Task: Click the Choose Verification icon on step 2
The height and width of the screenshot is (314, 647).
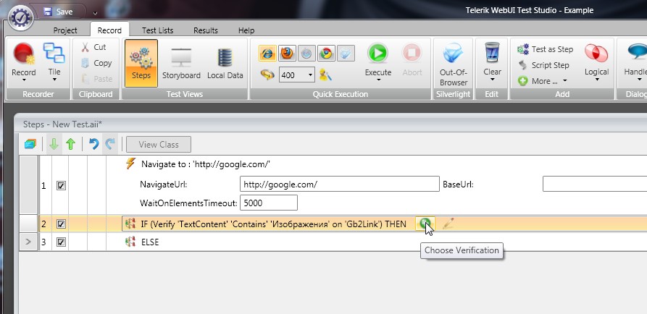Action: 425,224
